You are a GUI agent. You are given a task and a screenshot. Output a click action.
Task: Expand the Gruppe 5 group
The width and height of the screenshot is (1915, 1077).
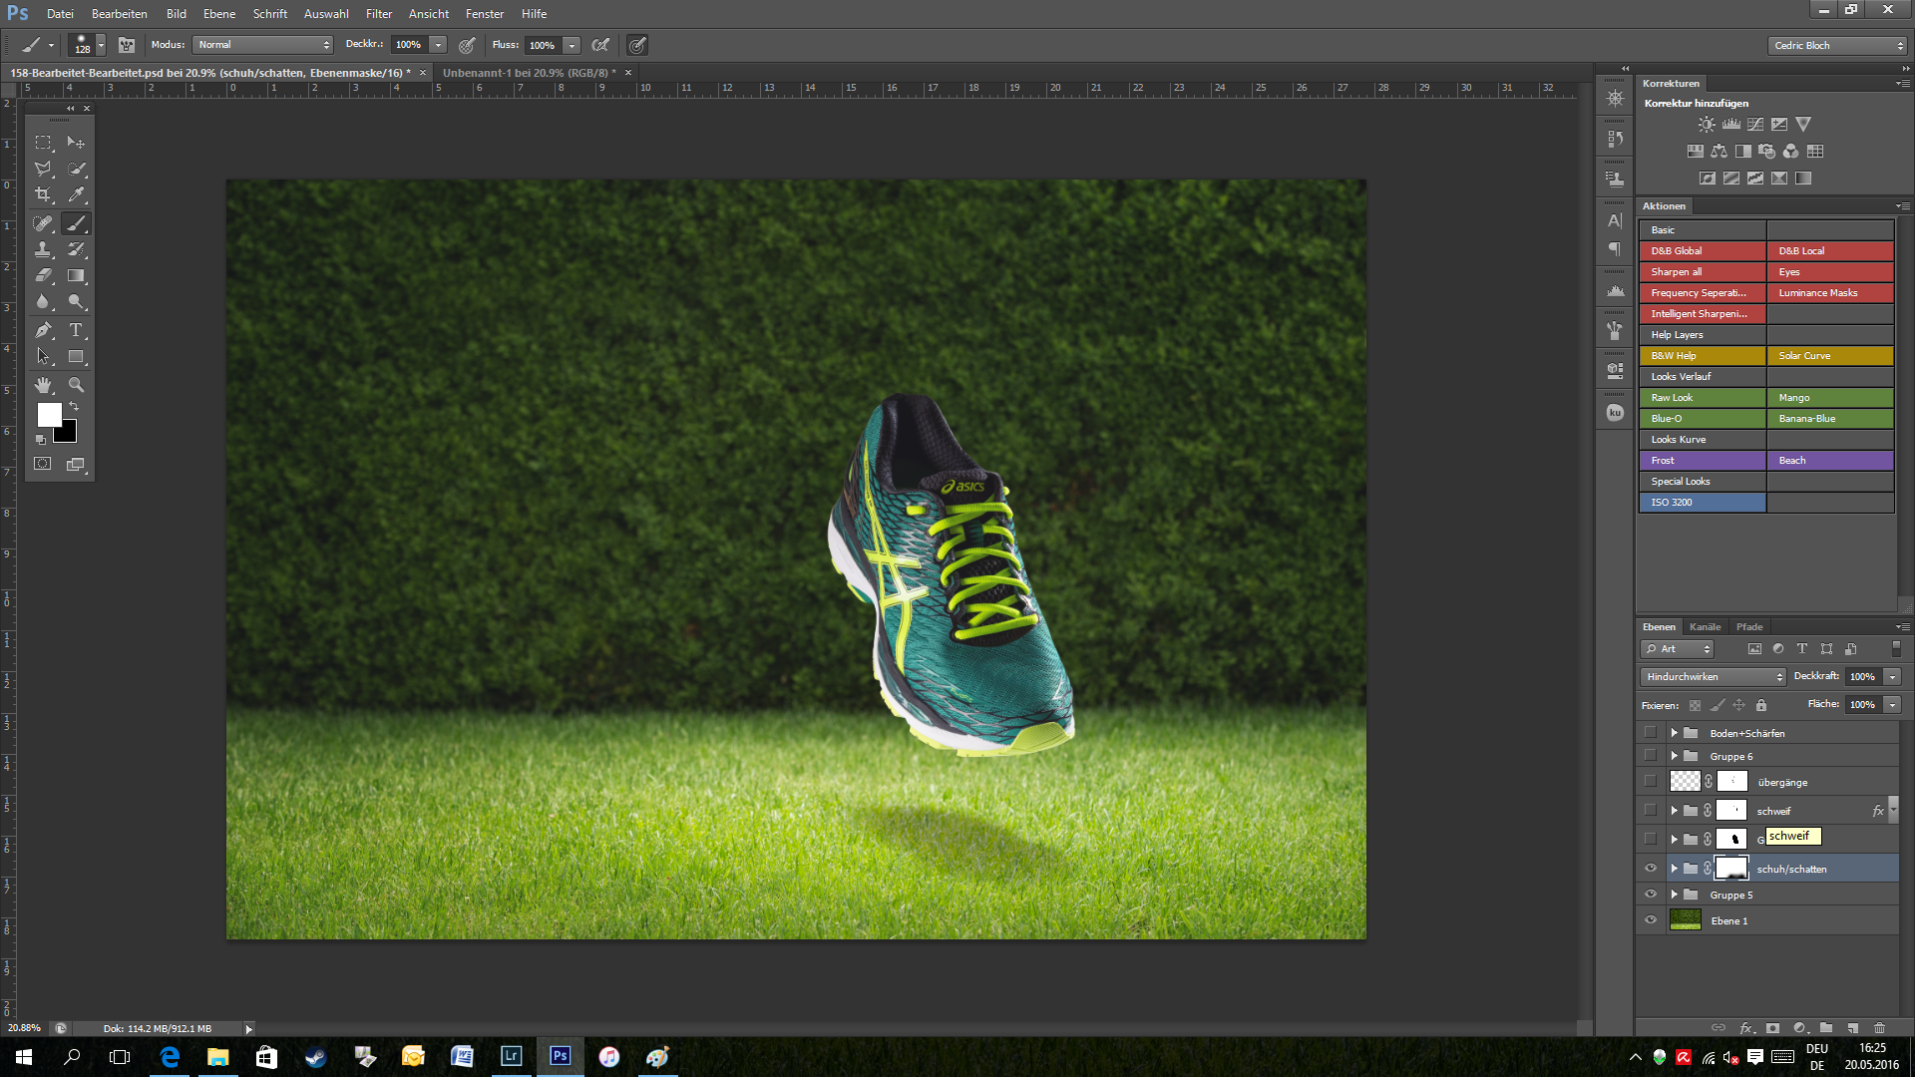(x=1675, y=895)
